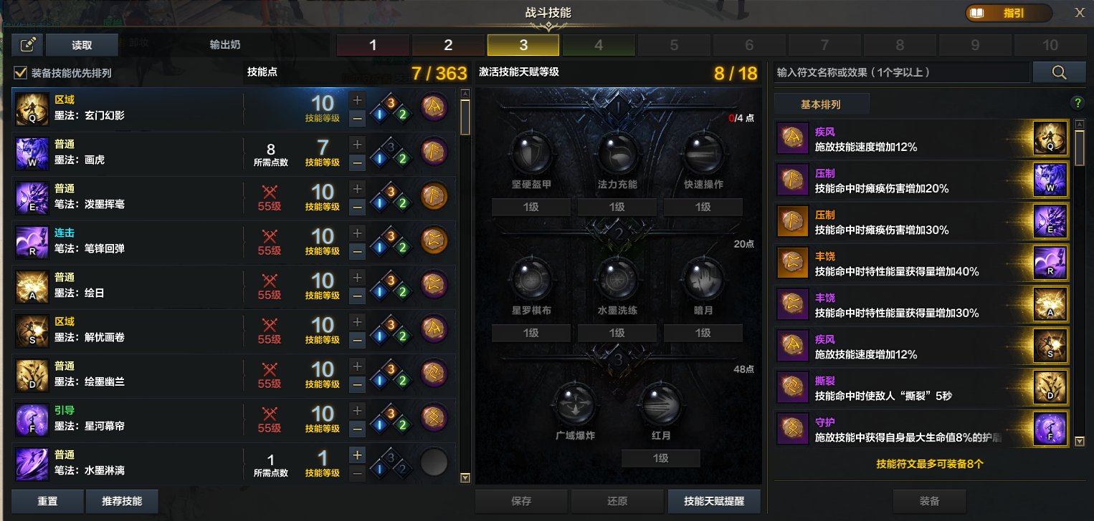
Task: Click the 技能天赋提醒 button
Action: (x=713, y=501)
